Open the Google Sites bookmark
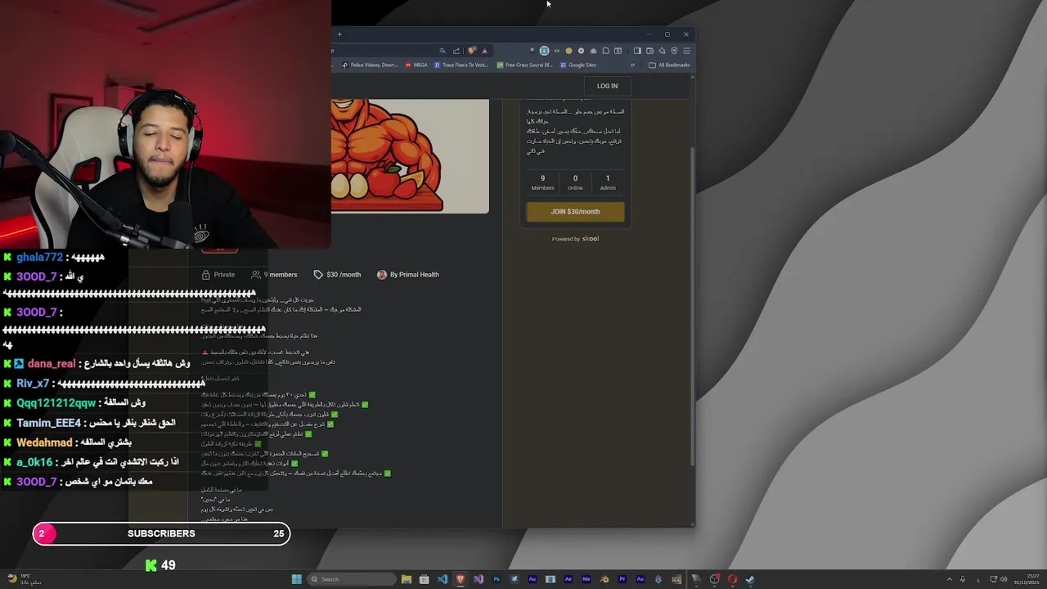This screenshot has width=1047, height=589. pos(578,65)
